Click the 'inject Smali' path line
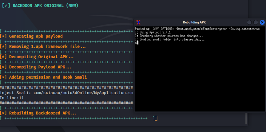The height and width of the screenshot is (132, 266). pos(66,93)
